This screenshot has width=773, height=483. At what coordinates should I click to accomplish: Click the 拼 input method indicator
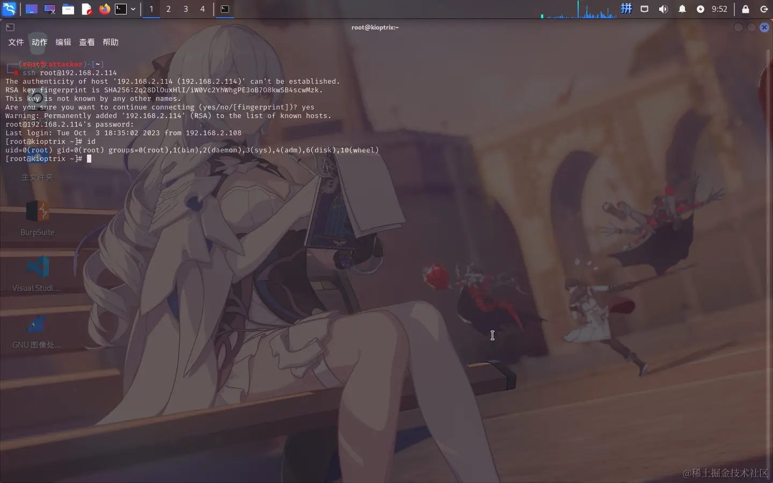(x=626, y=9)
